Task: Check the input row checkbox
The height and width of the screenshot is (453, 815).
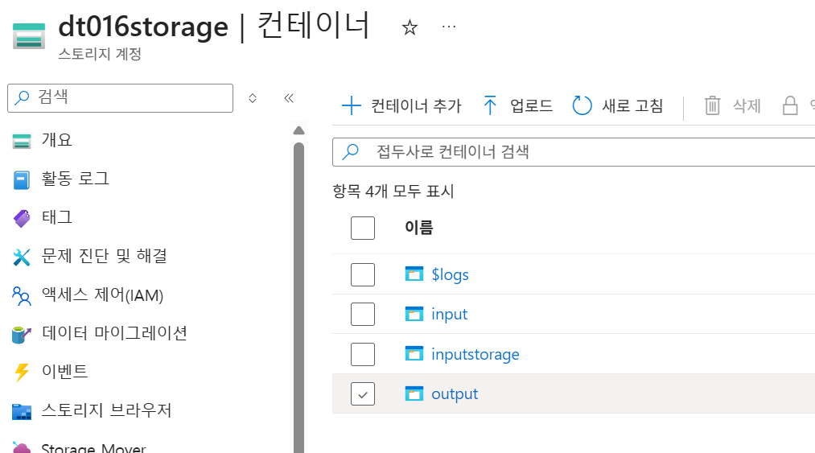Action: click(363, 314)
